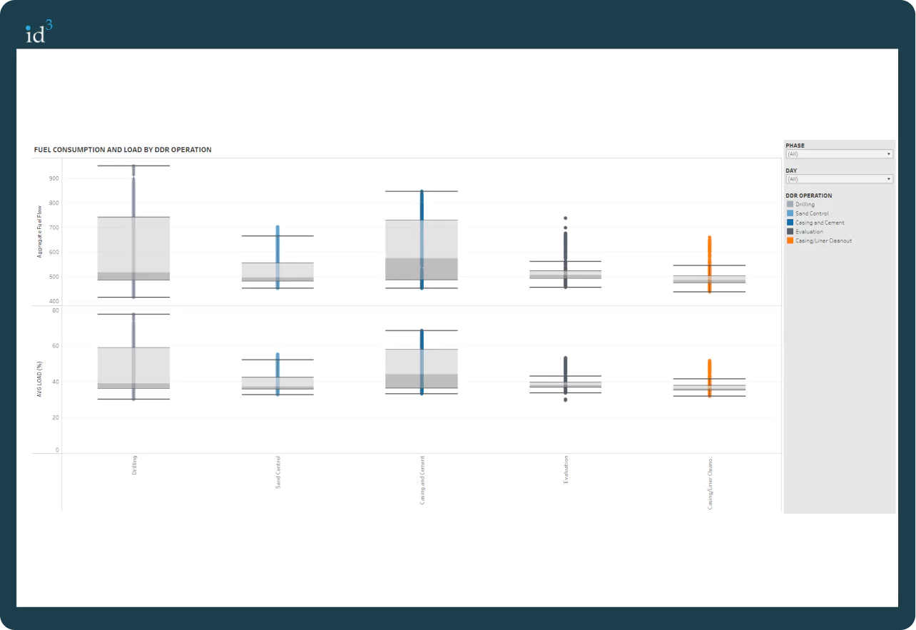Screen dimensions: 916x630
Task: Click the DAY filter heading
Action: 791,171
